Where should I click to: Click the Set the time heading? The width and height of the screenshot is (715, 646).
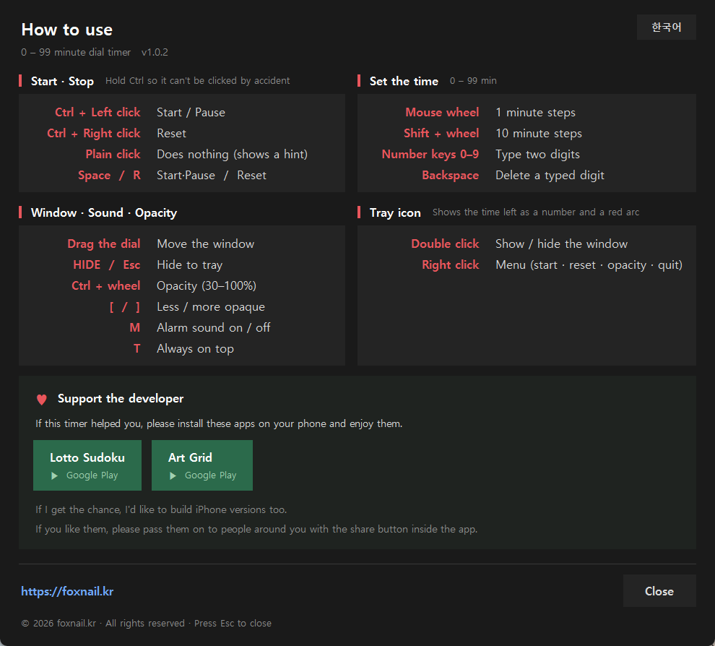point(404,81)
